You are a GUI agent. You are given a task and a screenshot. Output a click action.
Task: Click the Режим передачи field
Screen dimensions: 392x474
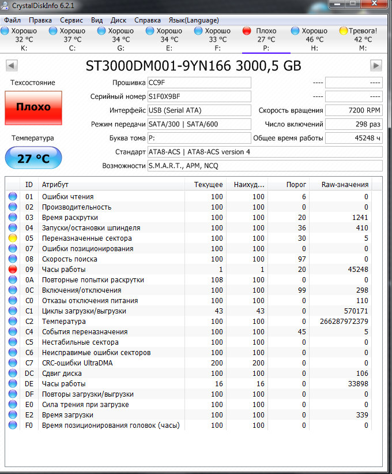coord(199,124)
